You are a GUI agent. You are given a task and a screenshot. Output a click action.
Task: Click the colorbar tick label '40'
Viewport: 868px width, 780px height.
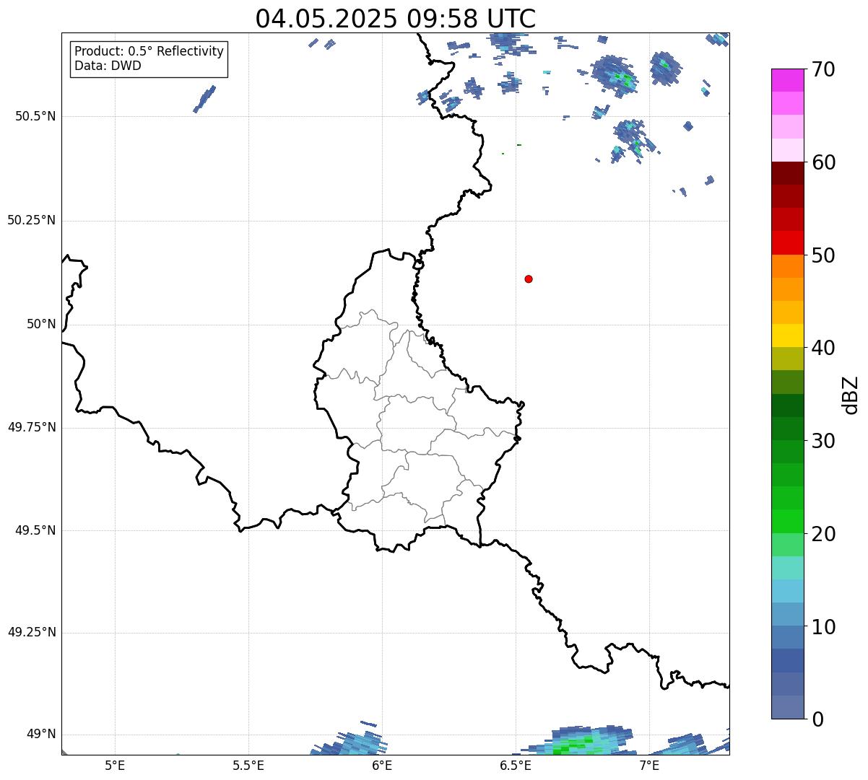click(823, 348)
